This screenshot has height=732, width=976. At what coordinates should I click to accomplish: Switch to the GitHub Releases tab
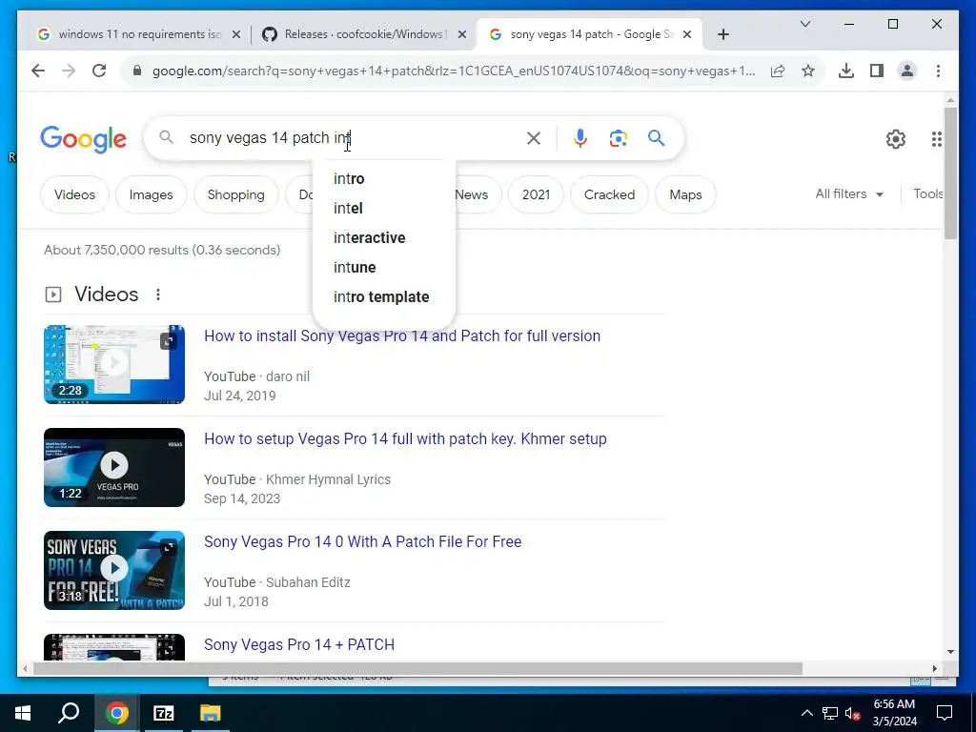[x=364, y=35]
